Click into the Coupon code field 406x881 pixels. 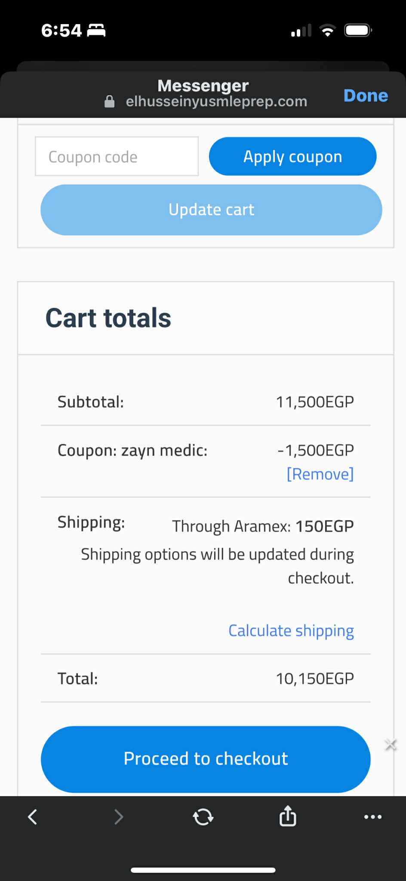click(117, 157)
